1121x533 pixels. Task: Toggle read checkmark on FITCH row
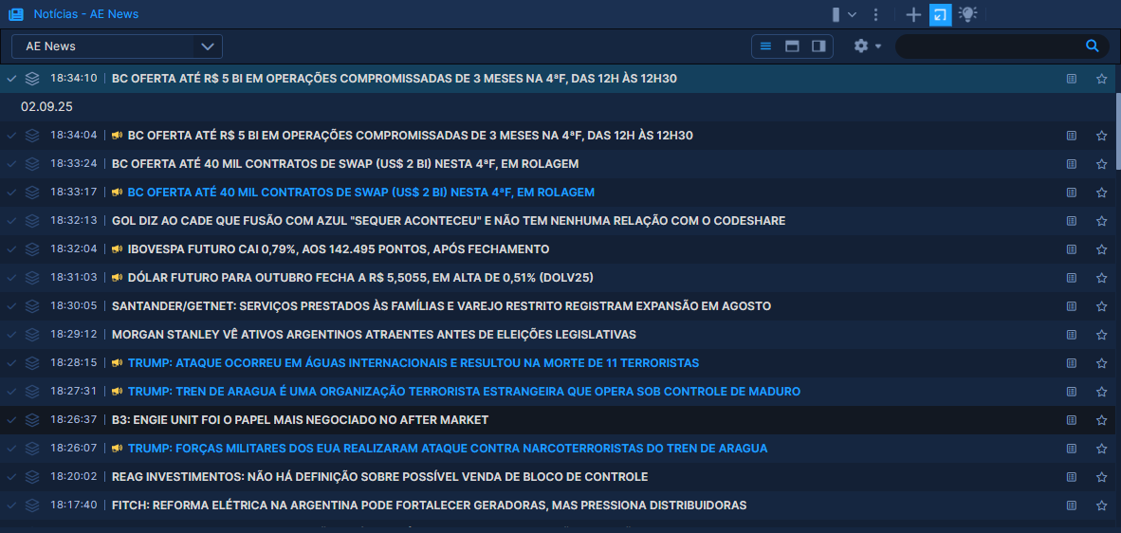coord(11,505)
